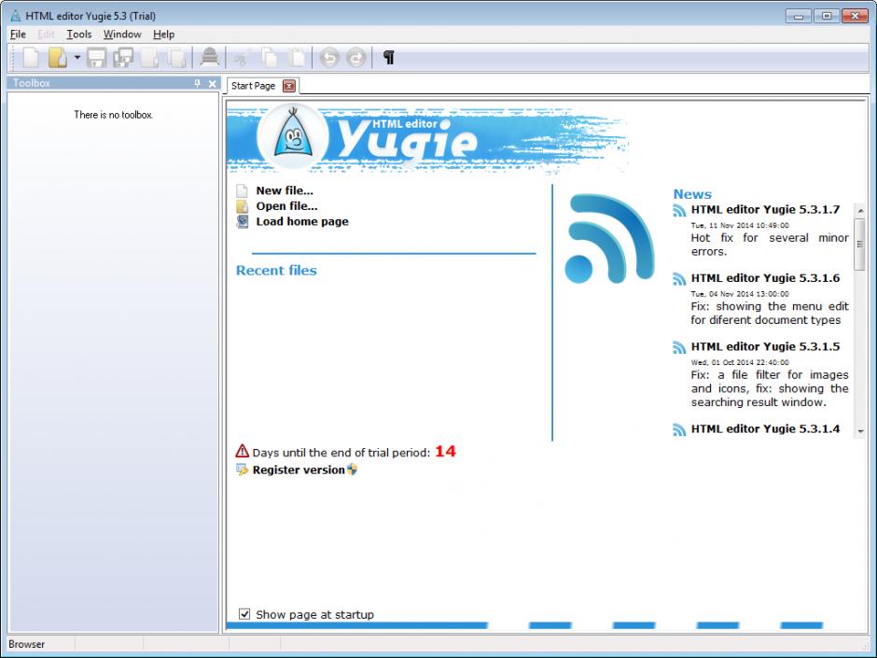Click the Yugie mascot logo

point(293,136)
